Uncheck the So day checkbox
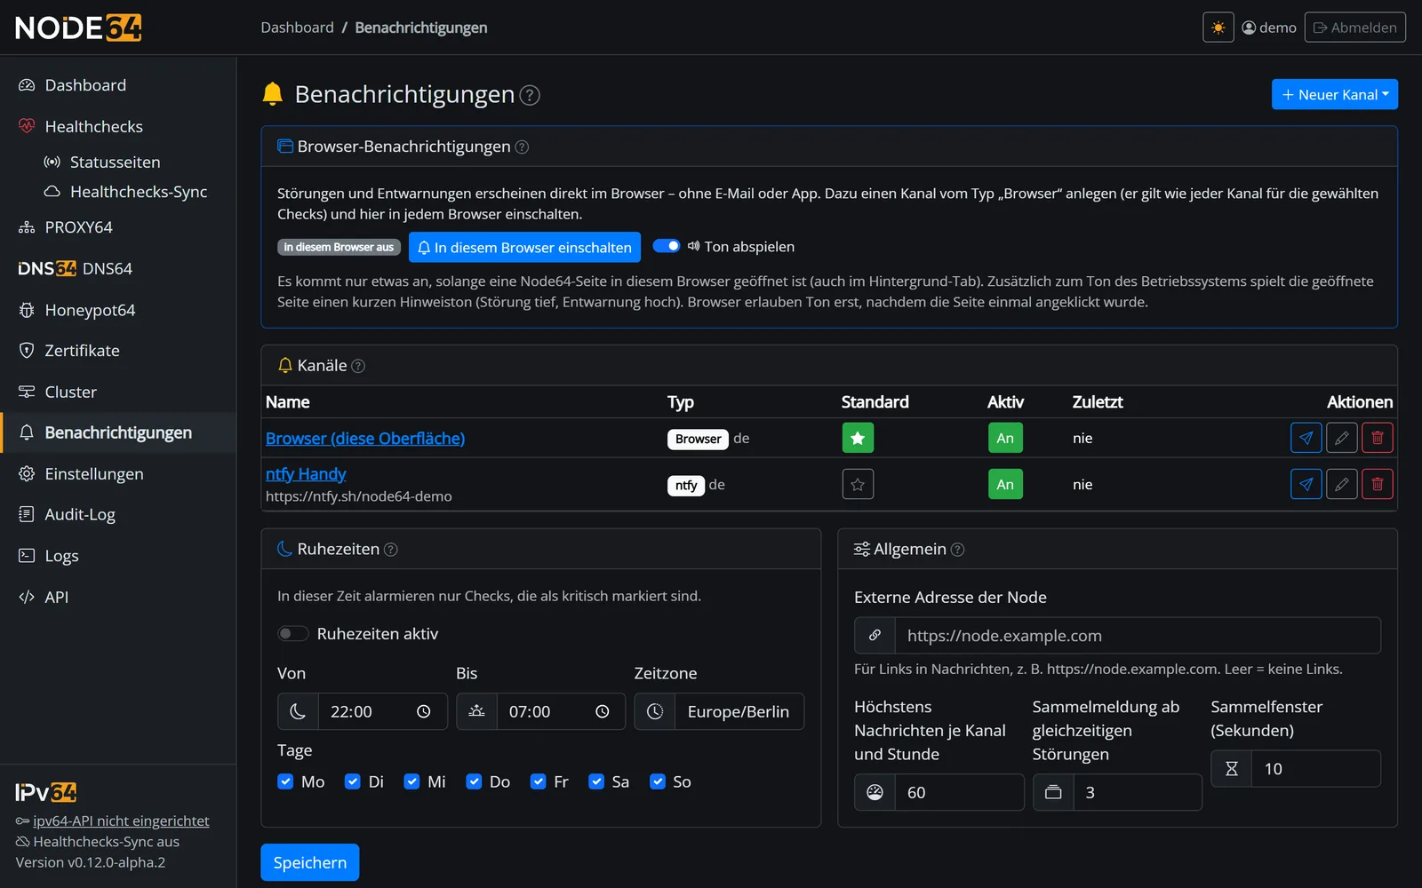This screenshot has height=888, width=1422. pyautogui.click(x=658, y=781)
